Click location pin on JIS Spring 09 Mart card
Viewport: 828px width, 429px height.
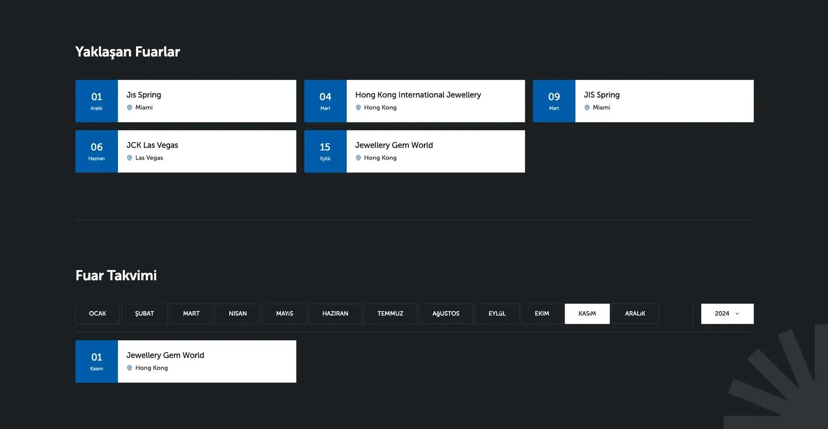587,108
